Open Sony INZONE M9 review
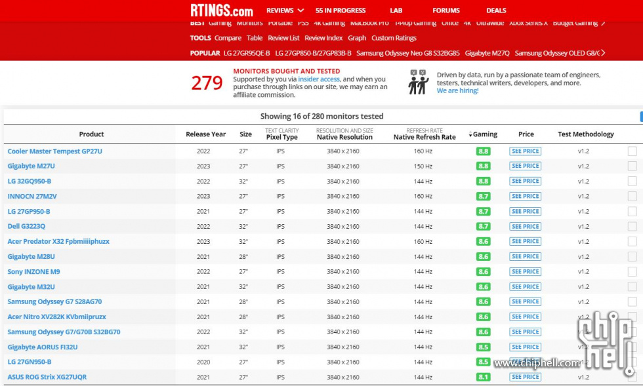643x386 pixels. (x=33, y=272)
